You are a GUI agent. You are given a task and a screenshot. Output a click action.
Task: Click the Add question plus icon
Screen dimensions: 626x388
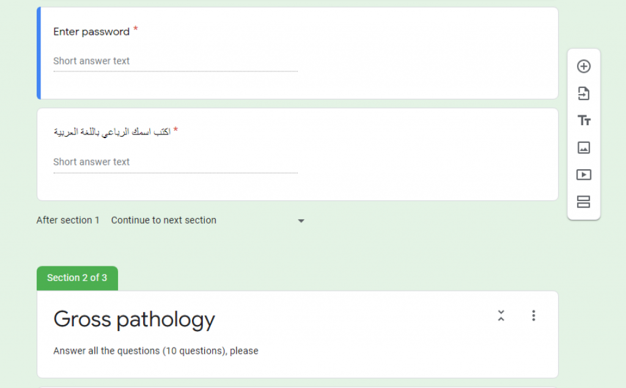tap(584, 67)
